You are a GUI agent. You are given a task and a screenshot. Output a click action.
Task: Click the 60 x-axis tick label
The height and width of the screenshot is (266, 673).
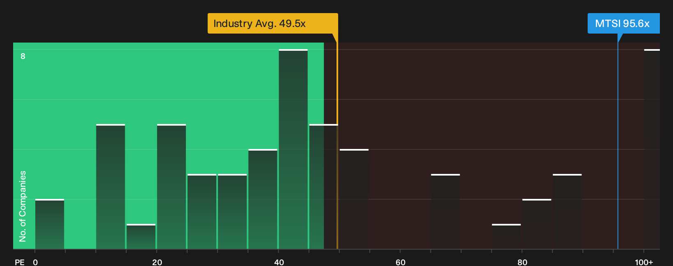pyautogui.click(x=401, y=262)
